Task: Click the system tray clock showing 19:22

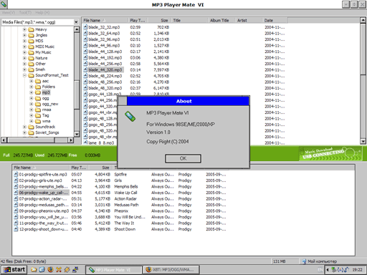Action: [x=357, y=270]
